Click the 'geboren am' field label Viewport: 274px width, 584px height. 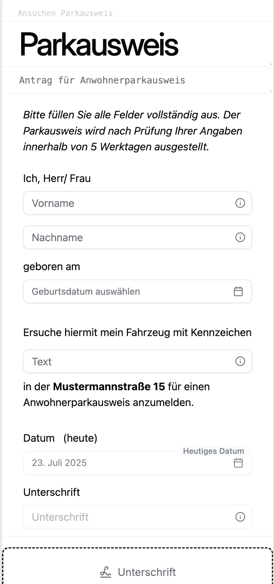[x=51, y=267]
